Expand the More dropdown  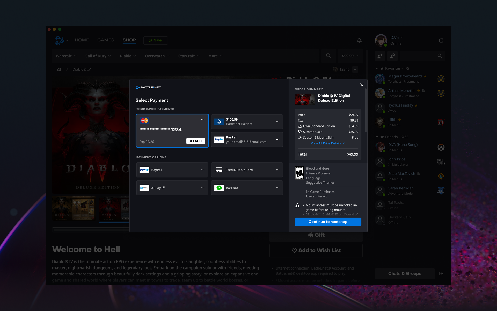click(x=215, y=56)
